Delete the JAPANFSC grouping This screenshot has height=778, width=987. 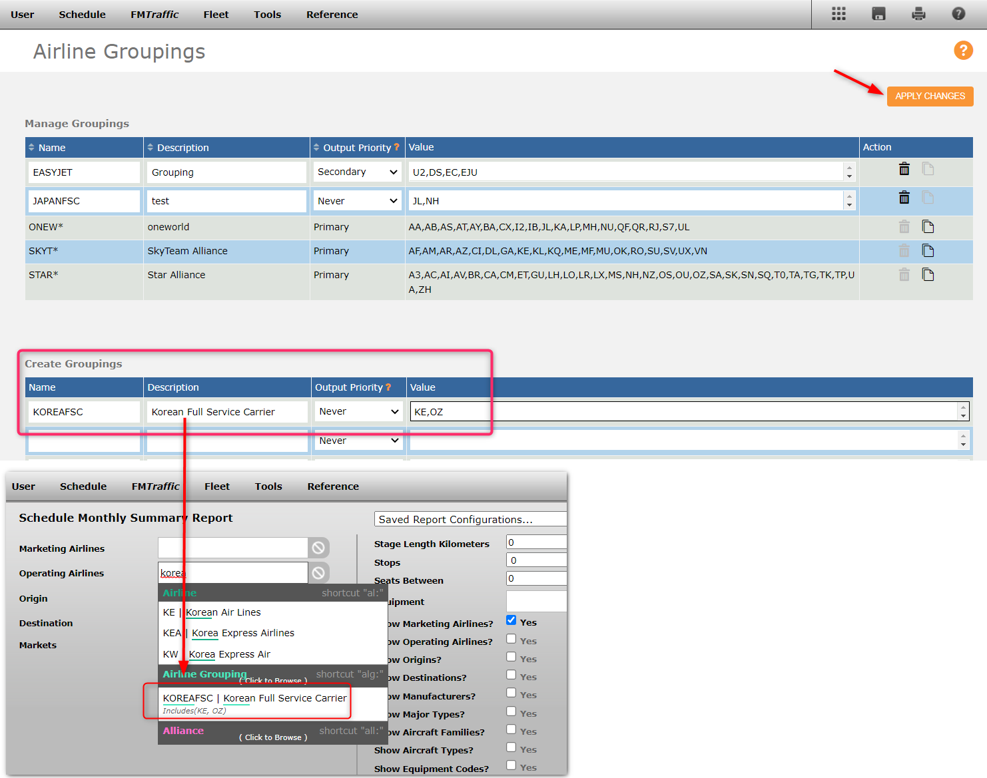904,198
